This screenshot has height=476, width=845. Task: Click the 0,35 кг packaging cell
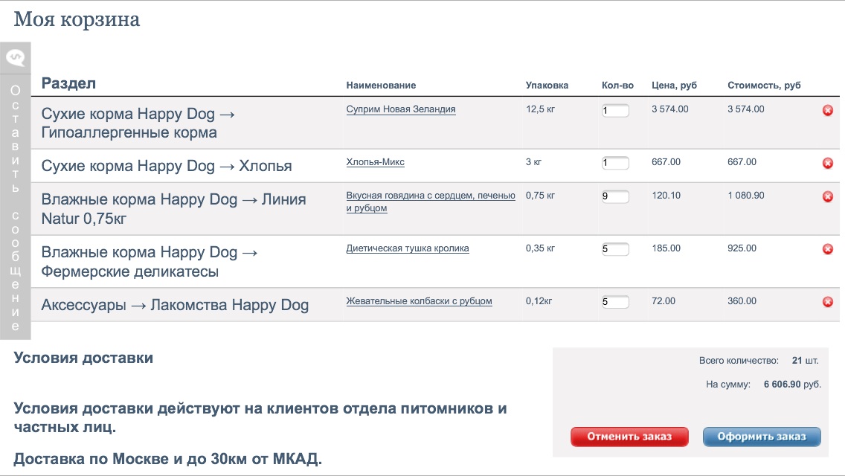pyautogui.click(x=541, y=248)
